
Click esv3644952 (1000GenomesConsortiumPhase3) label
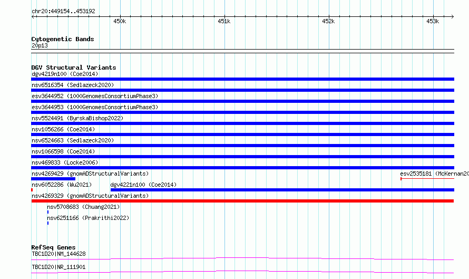(x=95, y=96)
